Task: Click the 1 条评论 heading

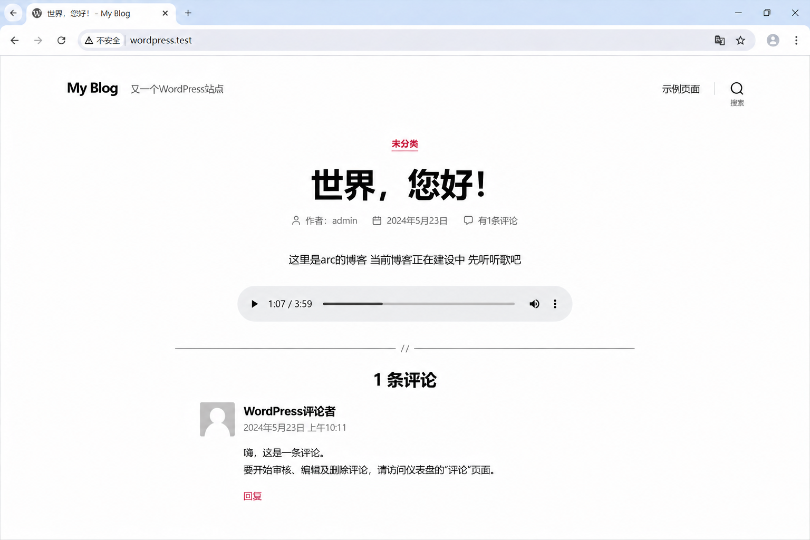Action: [405, 380]
